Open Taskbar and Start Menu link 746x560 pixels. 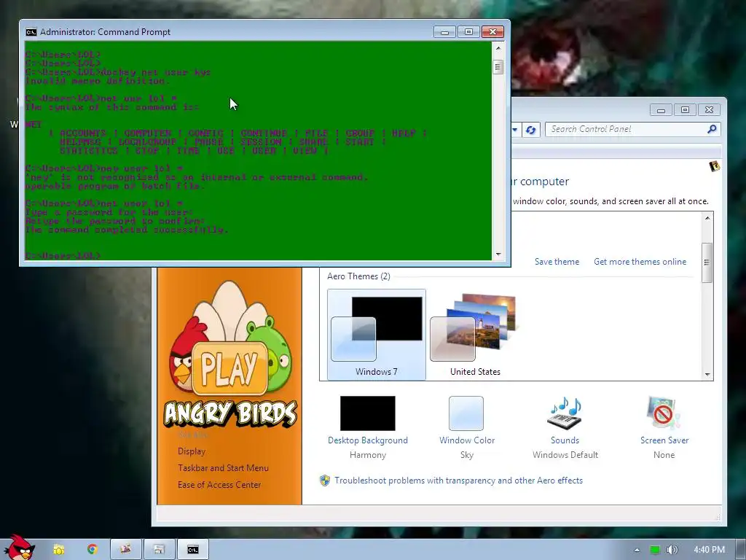tap(223, 468)
